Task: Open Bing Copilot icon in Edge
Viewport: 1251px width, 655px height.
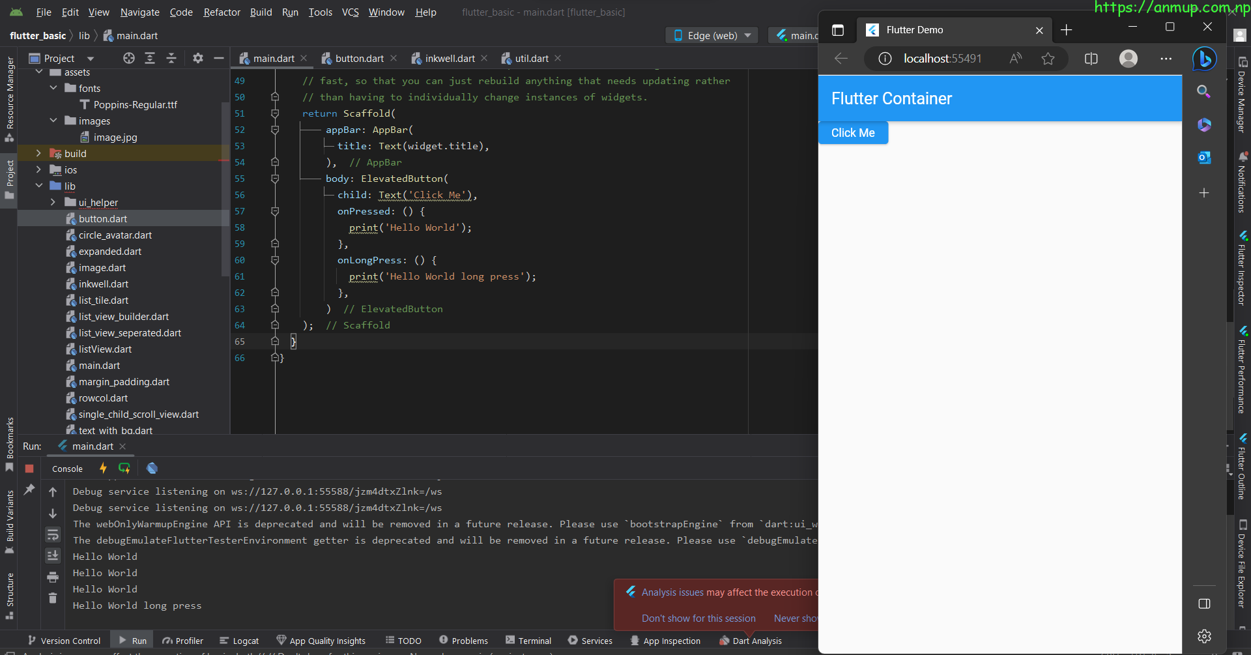Action: pos(1204,59)
